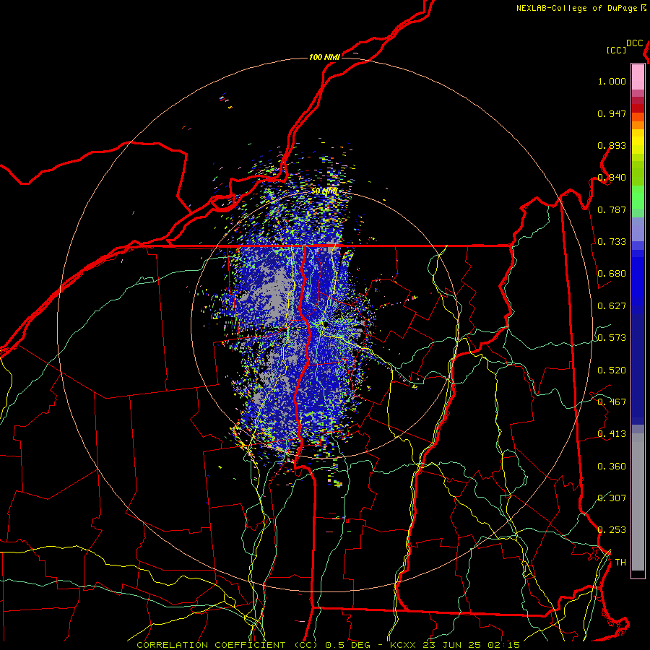Click the 0.840 color scale value
This screenshot has height=650, width=650.
point(612,178)
